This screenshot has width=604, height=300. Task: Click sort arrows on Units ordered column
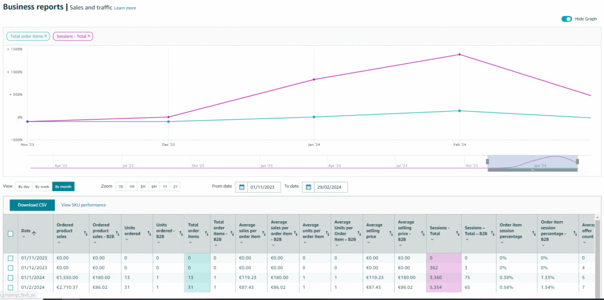[x=147, y=234]
